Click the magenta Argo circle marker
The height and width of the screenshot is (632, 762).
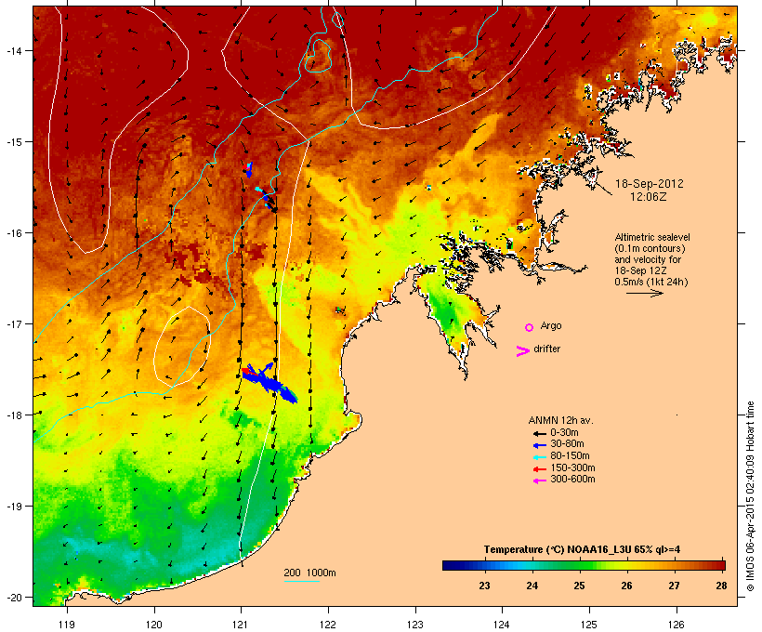530,328
